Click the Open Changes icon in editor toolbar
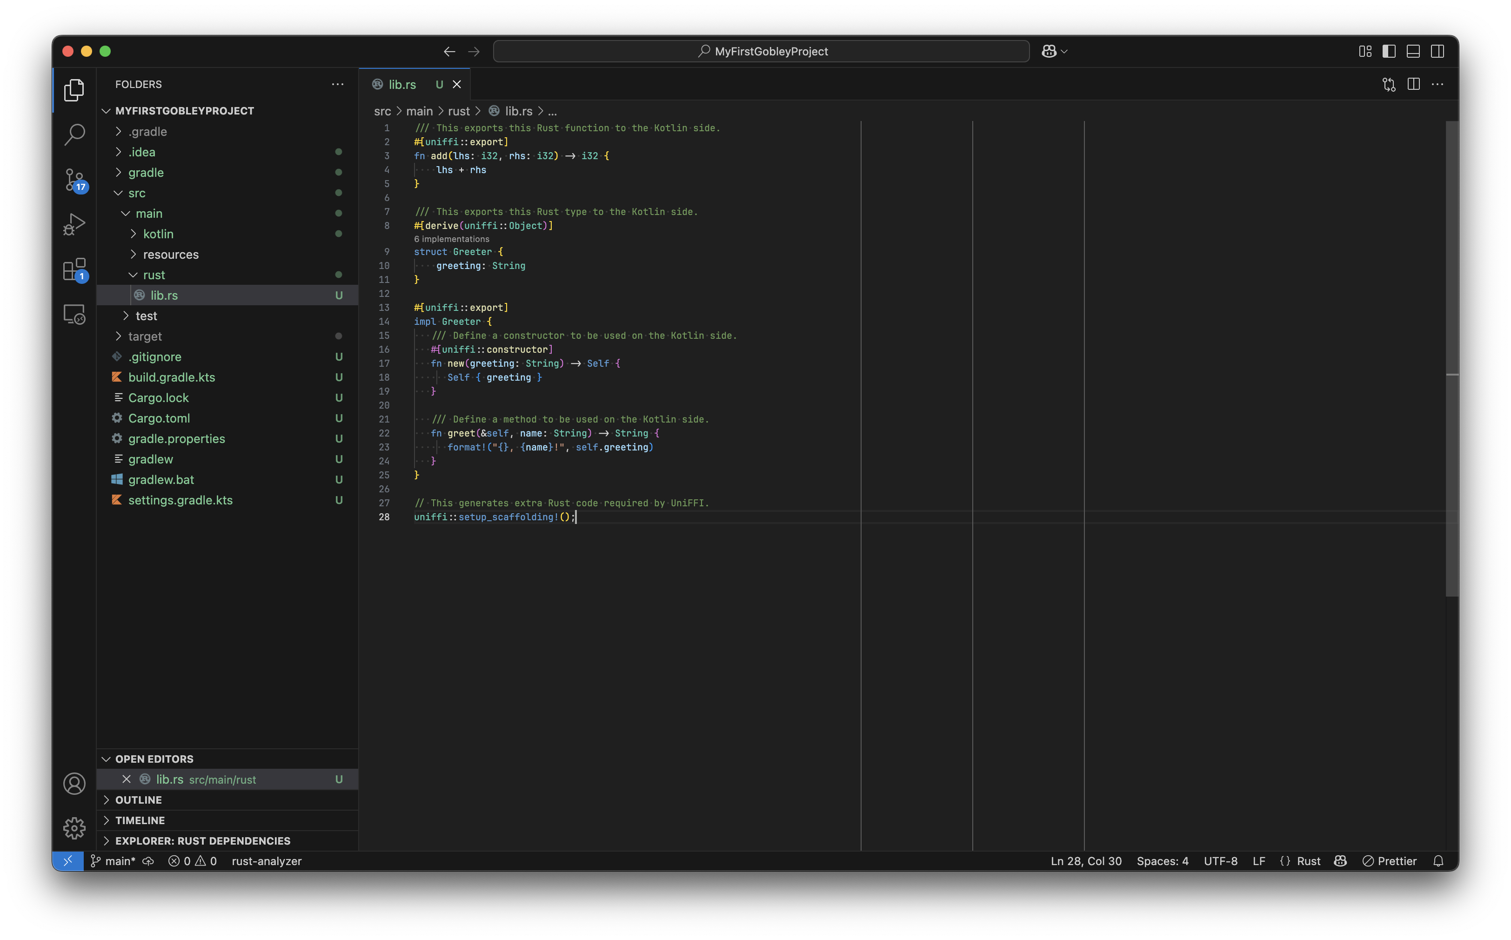Image resolution: width=1511 pixels, height=940 pixels. click(x=1389, y=84)
